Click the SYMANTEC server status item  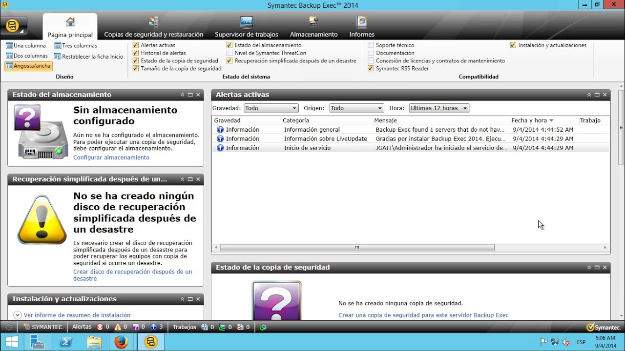coord(43,327)
